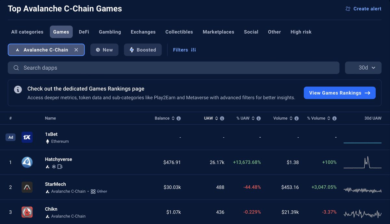The image size is (390, 224).
Task: Click the Chikn dapp logo
Action: 27,212
